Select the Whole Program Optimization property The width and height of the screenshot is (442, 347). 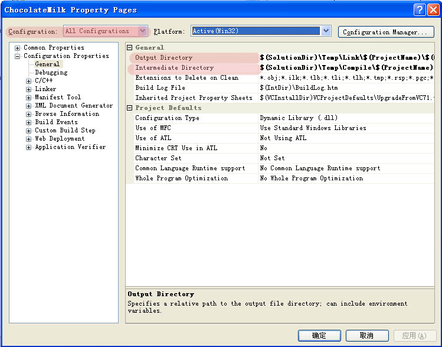point(196,178)
